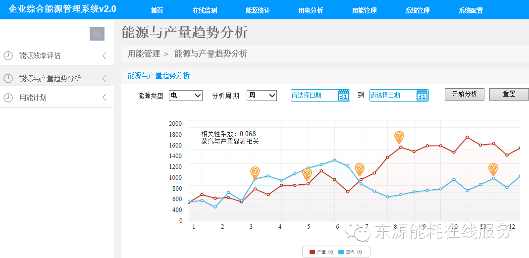Open calendar icon for start date
This screenshot has width=529, height=258.
coord(343,95)
